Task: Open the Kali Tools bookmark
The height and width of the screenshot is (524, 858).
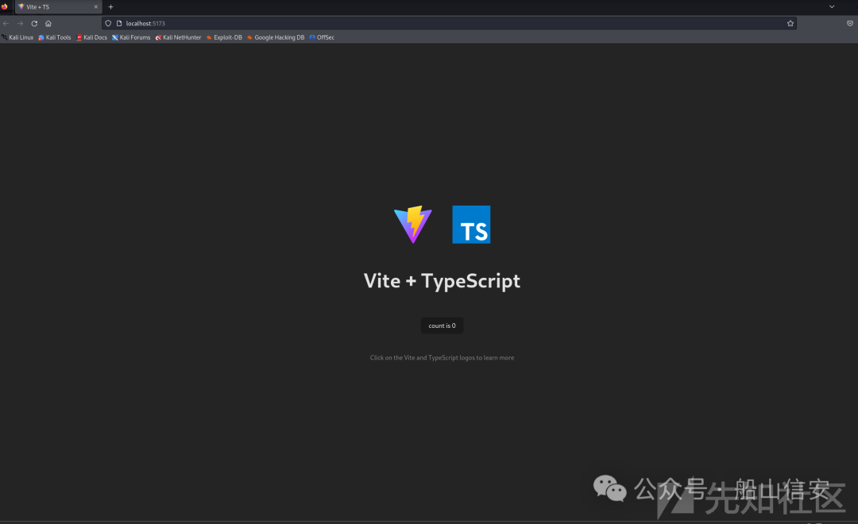Action: [55, 38]
